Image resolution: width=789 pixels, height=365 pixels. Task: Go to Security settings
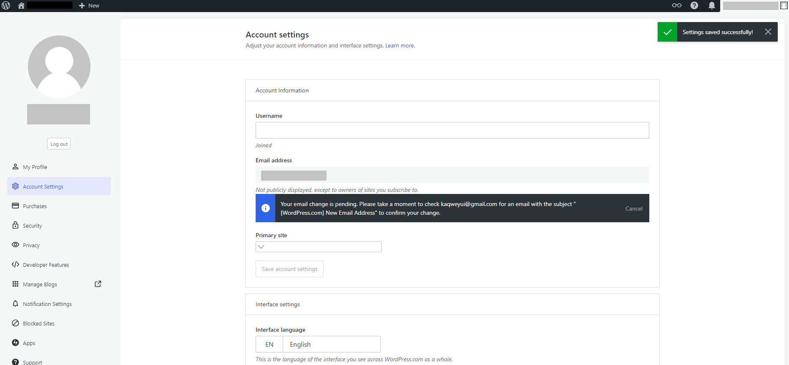coord(33,226)
